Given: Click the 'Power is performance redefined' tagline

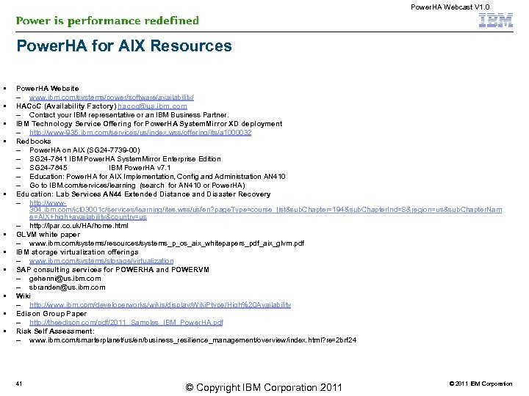Looking at the screenshot, I should [107, 21].
